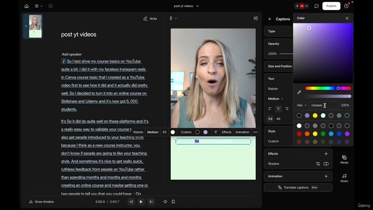Pick the gray swatch in the palette

315,126
